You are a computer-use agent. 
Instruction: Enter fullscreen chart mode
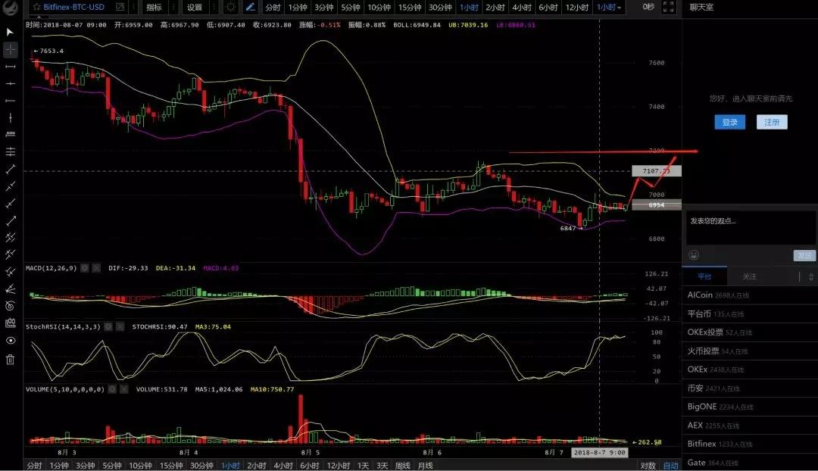pos(668,8)
